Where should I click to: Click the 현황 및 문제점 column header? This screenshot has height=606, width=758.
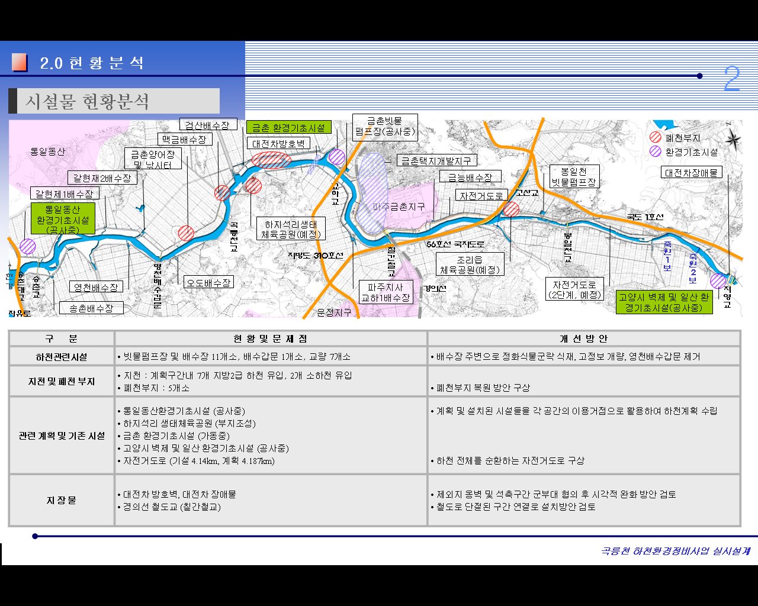tap(271, 339)
